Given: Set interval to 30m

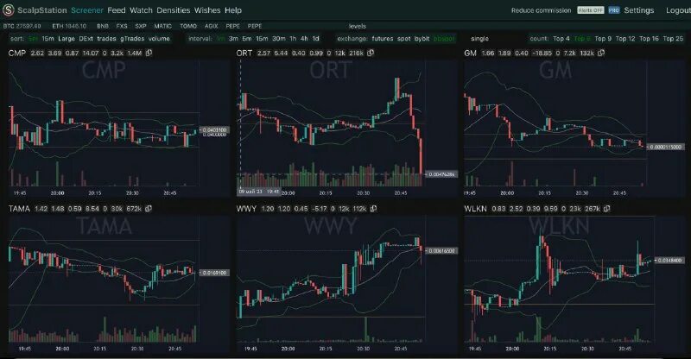Looking at the screenshot, I should (x=278, y=38).
